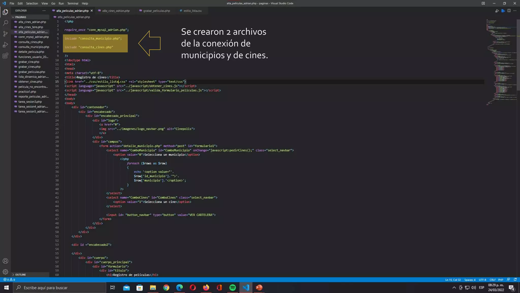Click the PHP language mode indicator
This screenshot has width=520, height=293.
pyautogui.click(x=500, y=280)
